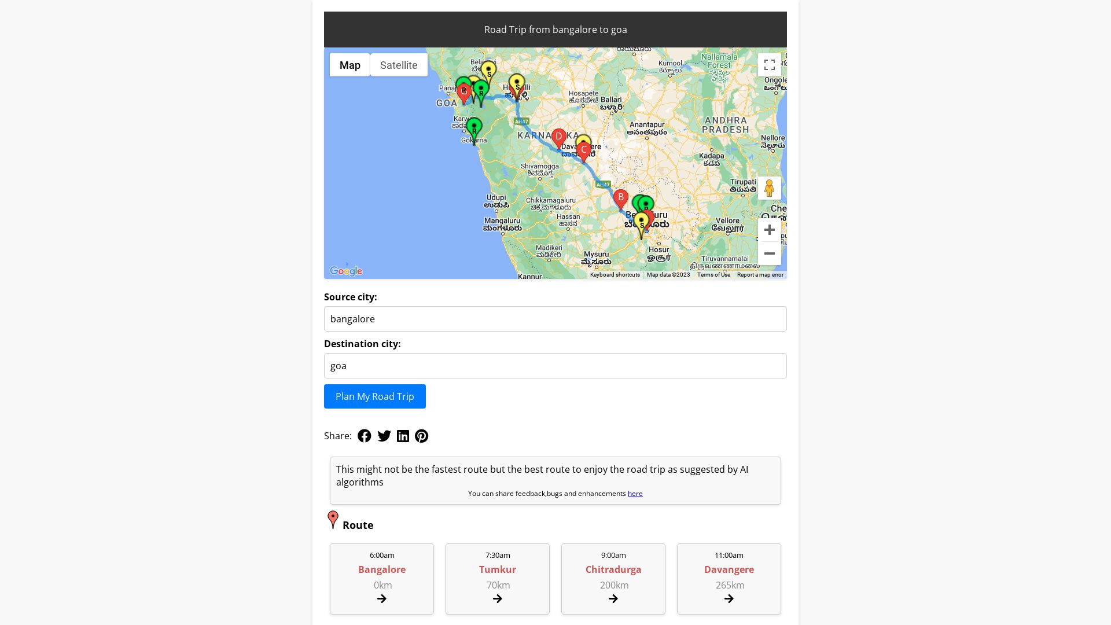
Task: Click the Plan My Road Trip button
Action: pos(374,396)
